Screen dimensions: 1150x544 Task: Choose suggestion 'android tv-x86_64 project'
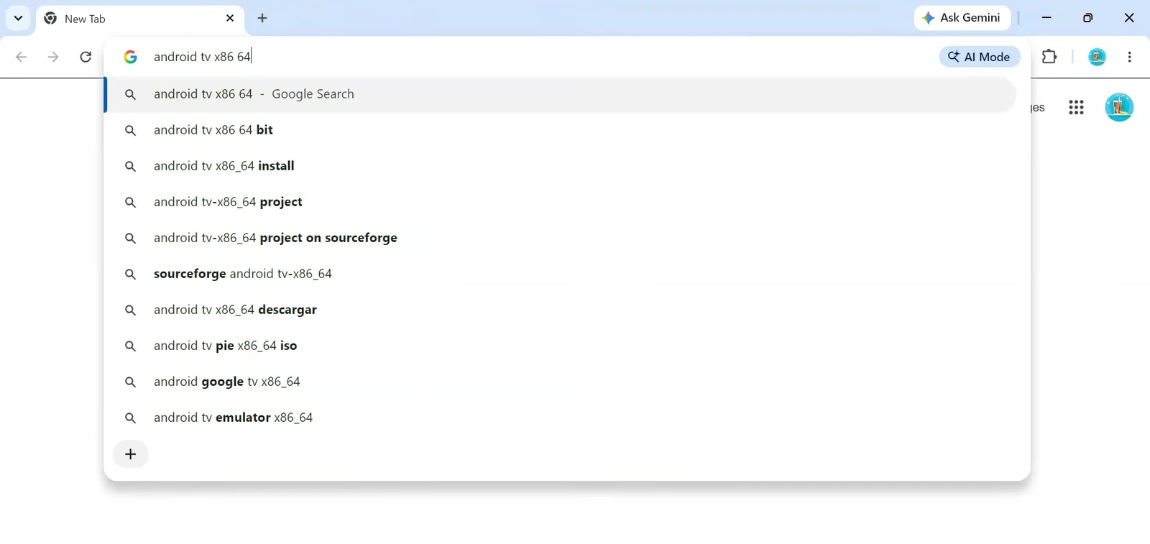[x=560, y=202]
